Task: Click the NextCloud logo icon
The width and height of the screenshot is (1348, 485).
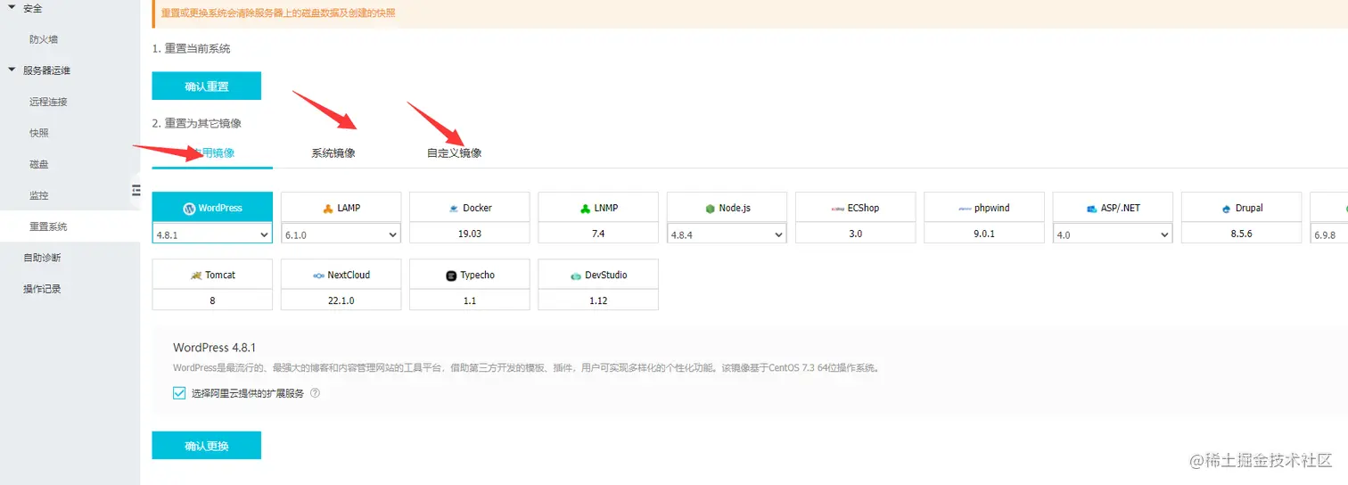Action: (x=318, y=275)
